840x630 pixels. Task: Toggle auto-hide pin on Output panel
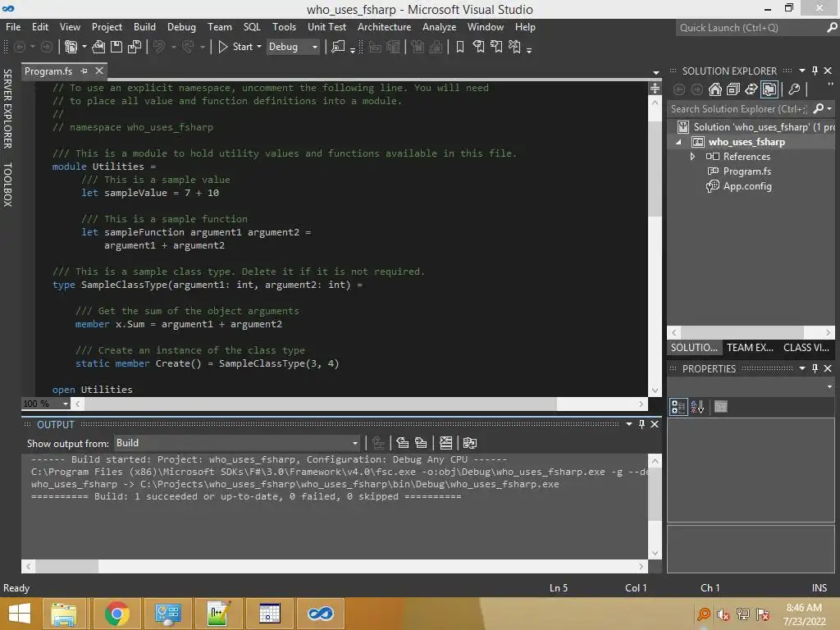tap(641, 424)
